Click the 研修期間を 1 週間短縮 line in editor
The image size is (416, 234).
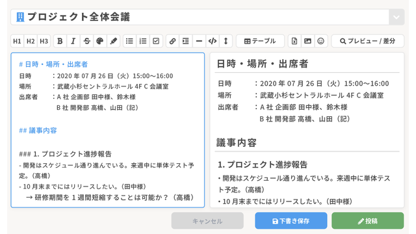(x=110, y=198)
